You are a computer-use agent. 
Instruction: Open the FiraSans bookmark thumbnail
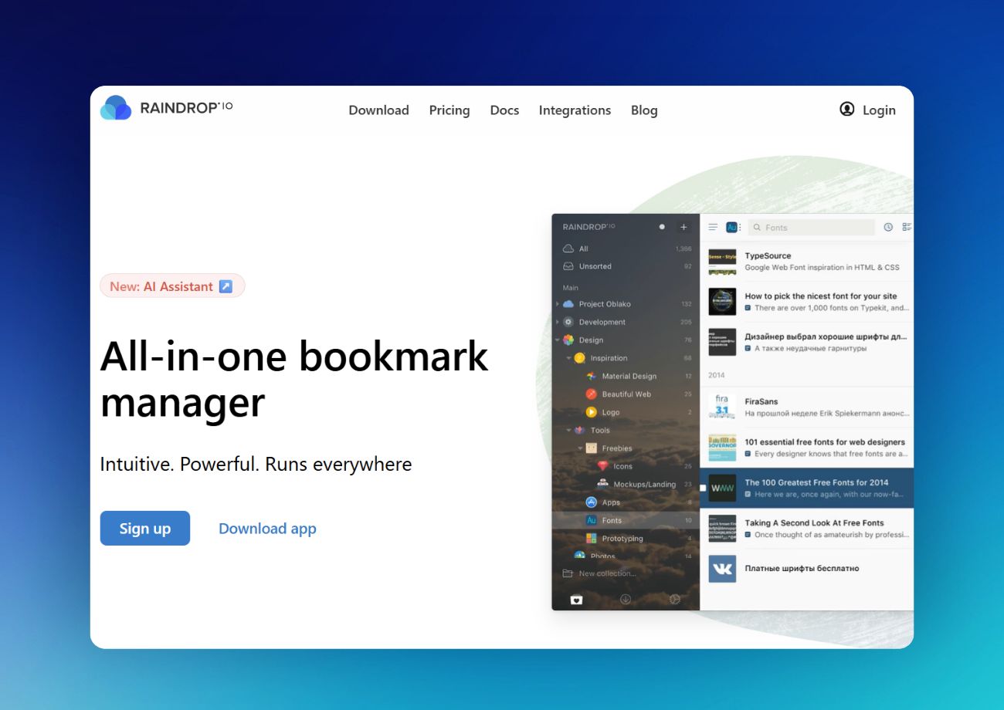(722, 407)
